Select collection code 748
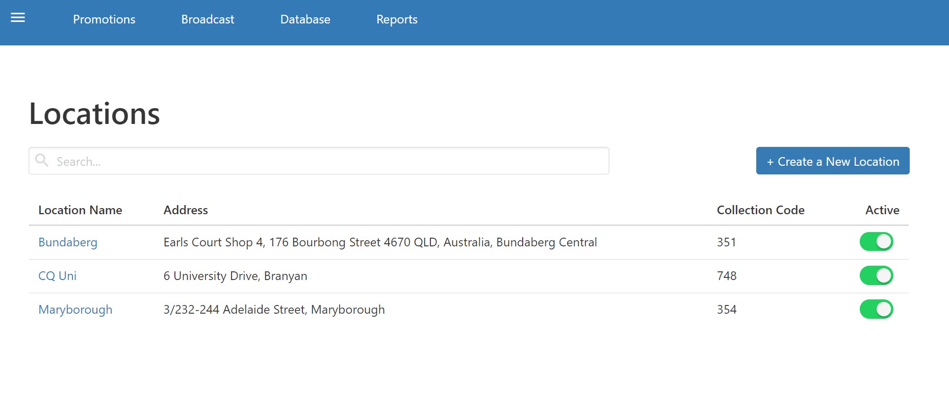 [x=727, y=276]
